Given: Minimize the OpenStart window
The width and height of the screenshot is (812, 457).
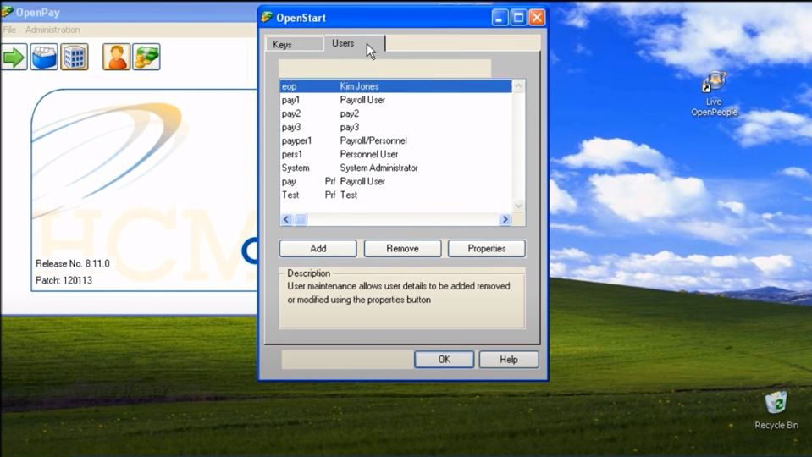Looking at the screenshot, I should tap(500, 18).
